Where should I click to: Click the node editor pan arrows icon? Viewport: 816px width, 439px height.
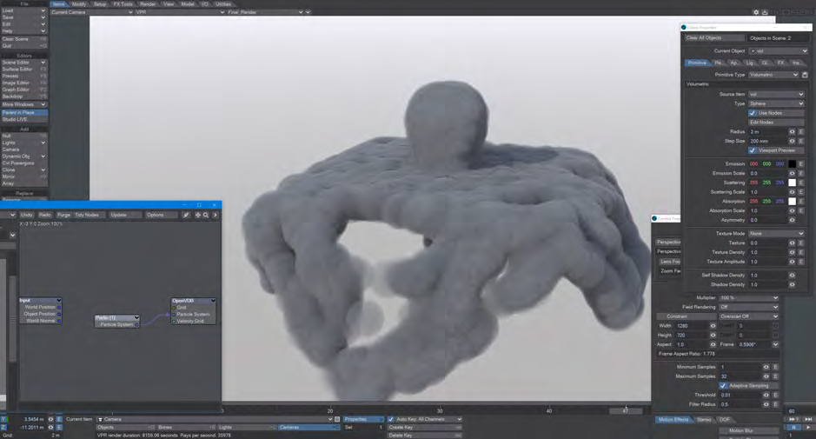pyautogui.click(x=198, y=215)
